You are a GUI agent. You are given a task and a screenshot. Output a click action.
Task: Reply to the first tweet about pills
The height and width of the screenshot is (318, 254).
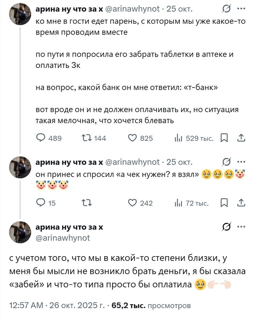pyautogui.click(x=42, y=138)
